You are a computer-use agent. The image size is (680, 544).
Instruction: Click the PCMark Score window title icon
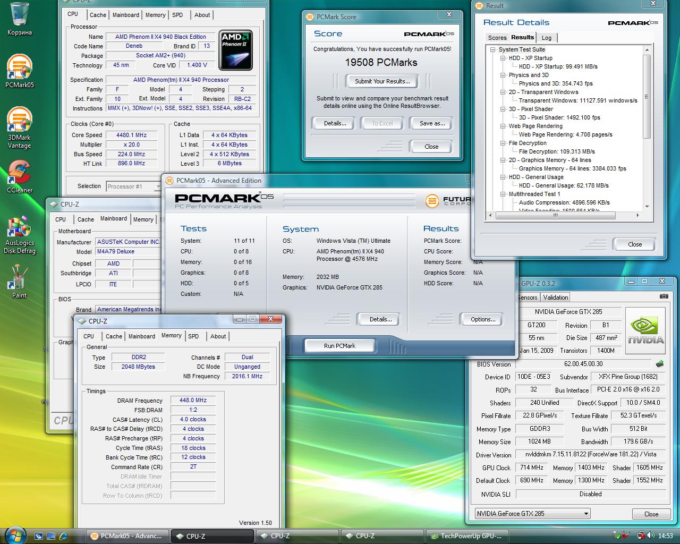tap(310, 16)
